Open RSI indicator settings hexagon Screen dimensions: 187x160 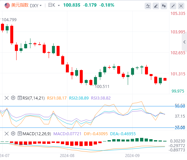click(x=13, y=98)
